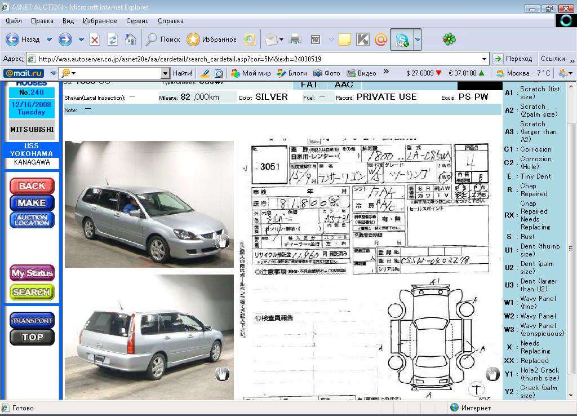Open the Вид menu
Viewport: 577px width, 416px height.
68,21
